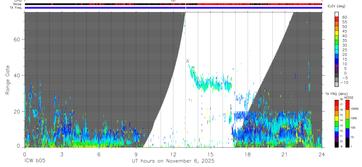The width and height of the screenshot is (362, 167).
Task: Click the time axis tick label '12'
Action: (x=173, y=154)
